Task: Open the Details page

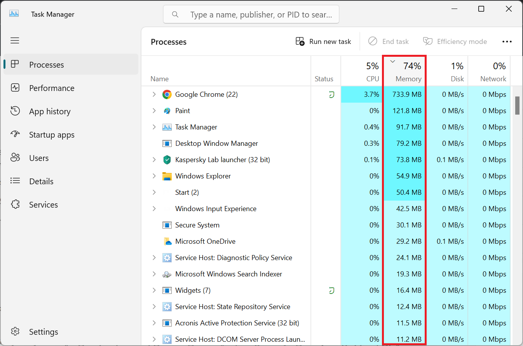Action: point(71,181)
